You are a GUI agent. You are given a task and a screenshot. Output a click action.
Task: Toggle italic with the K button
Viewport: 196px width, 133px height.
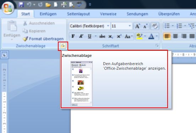(x=81, y=36)
